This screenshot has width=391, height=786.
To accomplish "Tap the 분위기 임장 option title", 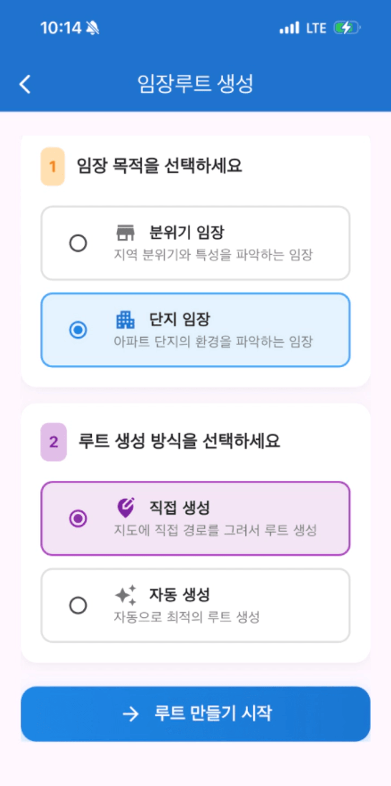I will click(187, 233).
